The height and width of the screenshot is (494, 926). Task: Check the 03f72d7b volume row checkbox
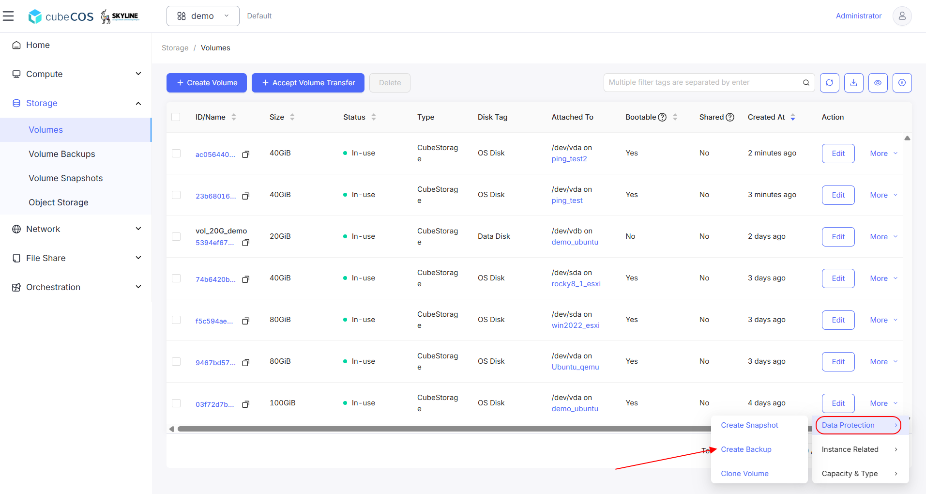[176, 403]
